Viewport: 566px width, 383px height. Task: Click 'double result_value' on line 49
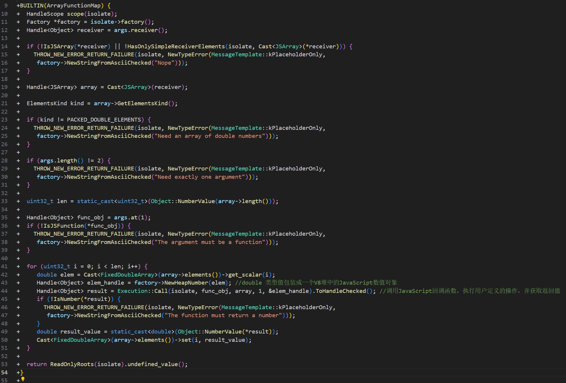coord(68,332)
